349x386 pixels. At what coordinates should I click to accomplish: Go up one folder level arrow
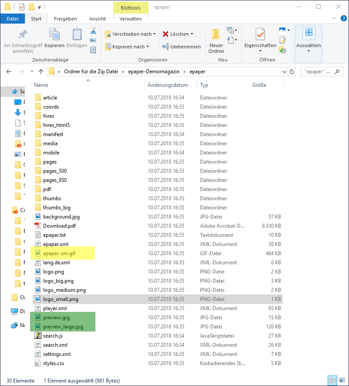[41, 72]
